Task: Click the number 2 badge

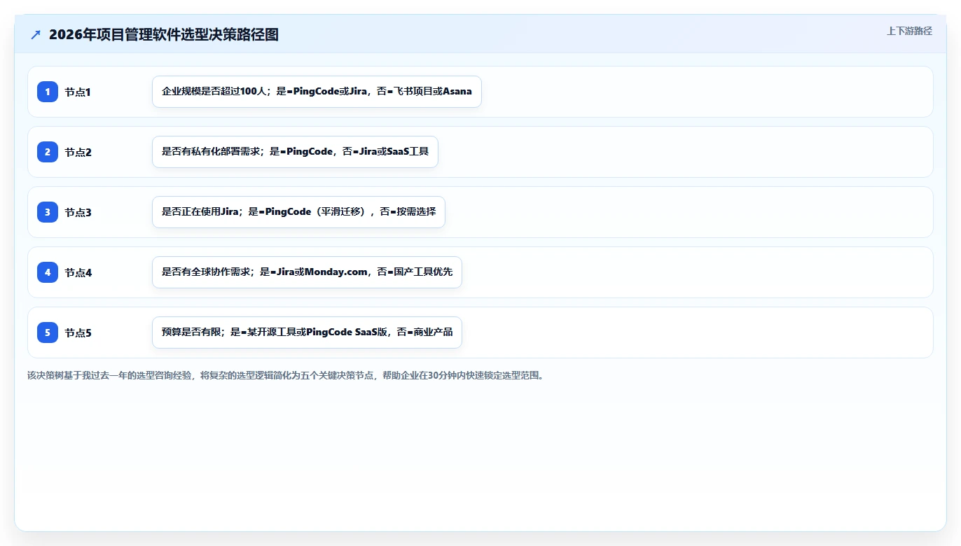Action: point(48,152)
